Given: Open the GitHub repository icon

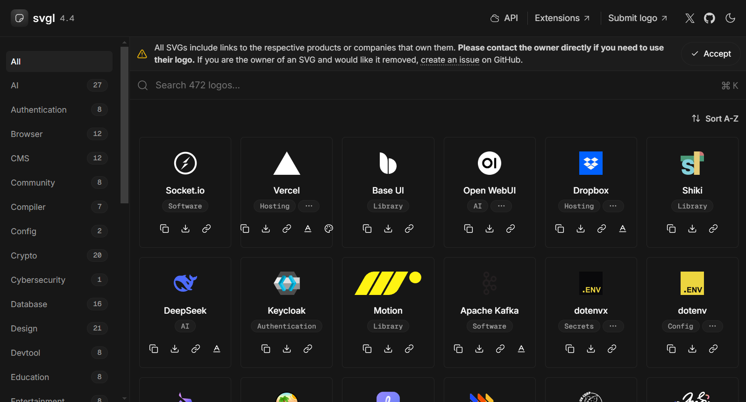Looking at the screenshot, I should [710, 18].
